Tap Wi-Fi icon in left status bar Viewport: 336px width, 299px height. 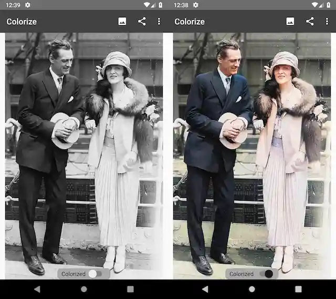coord(146,5)
